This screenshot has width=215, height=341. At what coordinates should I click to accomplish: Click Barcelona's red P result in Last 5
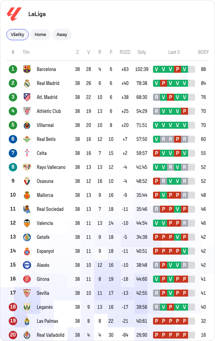178,69
